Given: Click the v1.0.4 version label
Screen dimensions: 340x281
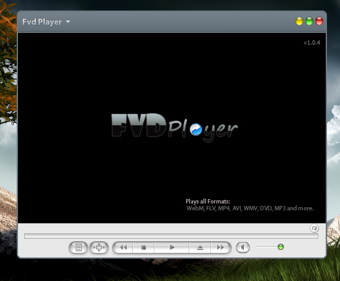Looking at the screenshot, I should [312, 43].
